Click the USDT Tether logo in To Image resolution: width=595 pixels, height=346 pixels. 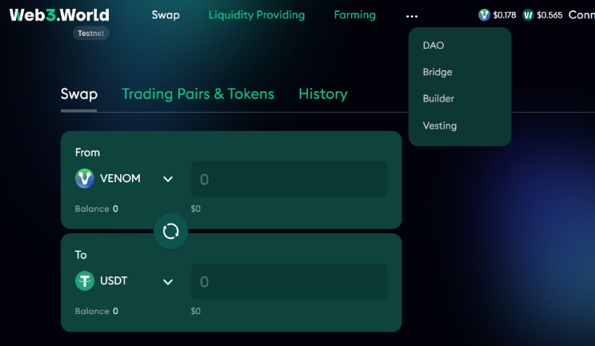pyautogui.click(x=85, y=280)
